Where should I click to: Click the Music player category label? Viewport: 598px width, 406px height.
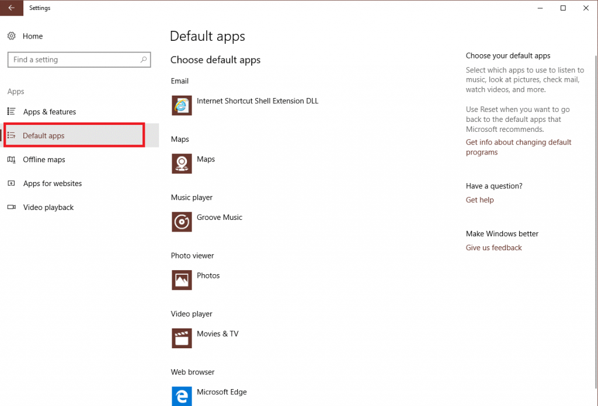pyautogui.click(x=192, y=197)
